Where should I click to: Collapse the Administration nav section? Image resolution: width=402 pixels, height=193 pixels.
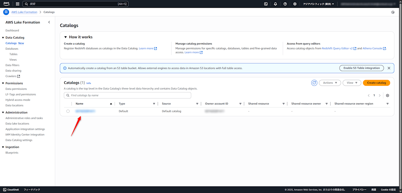tap(3, 113)
